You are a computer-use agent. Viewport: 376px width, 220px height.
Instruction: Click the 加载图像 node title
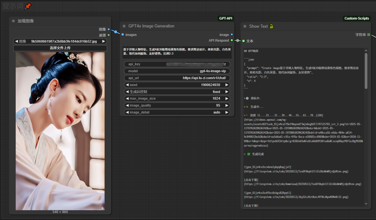pos(26,21)
